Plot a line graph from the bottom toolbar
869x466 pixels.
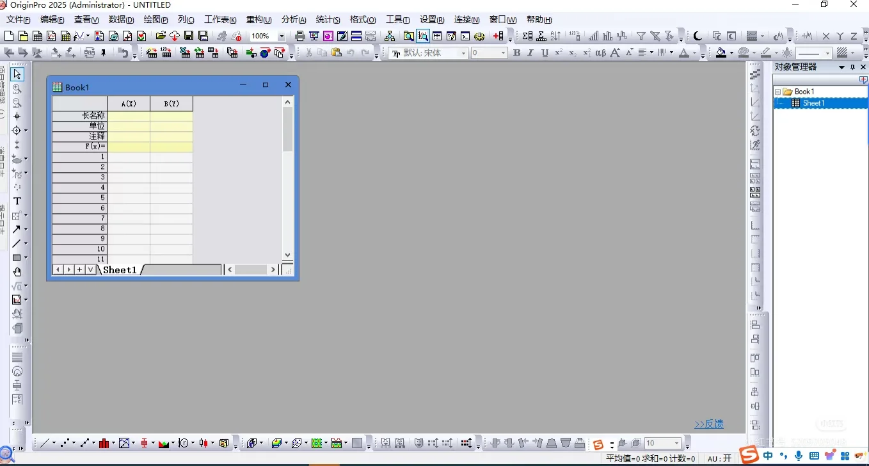point(44,443)
